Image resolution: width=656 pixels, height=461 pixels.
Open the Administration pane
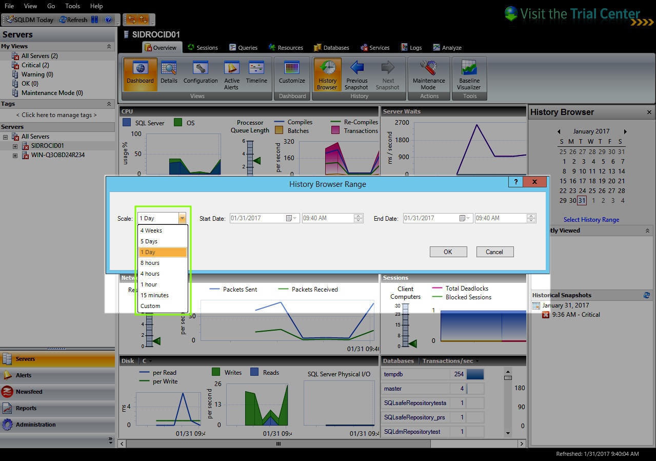[x=57, y=425]
